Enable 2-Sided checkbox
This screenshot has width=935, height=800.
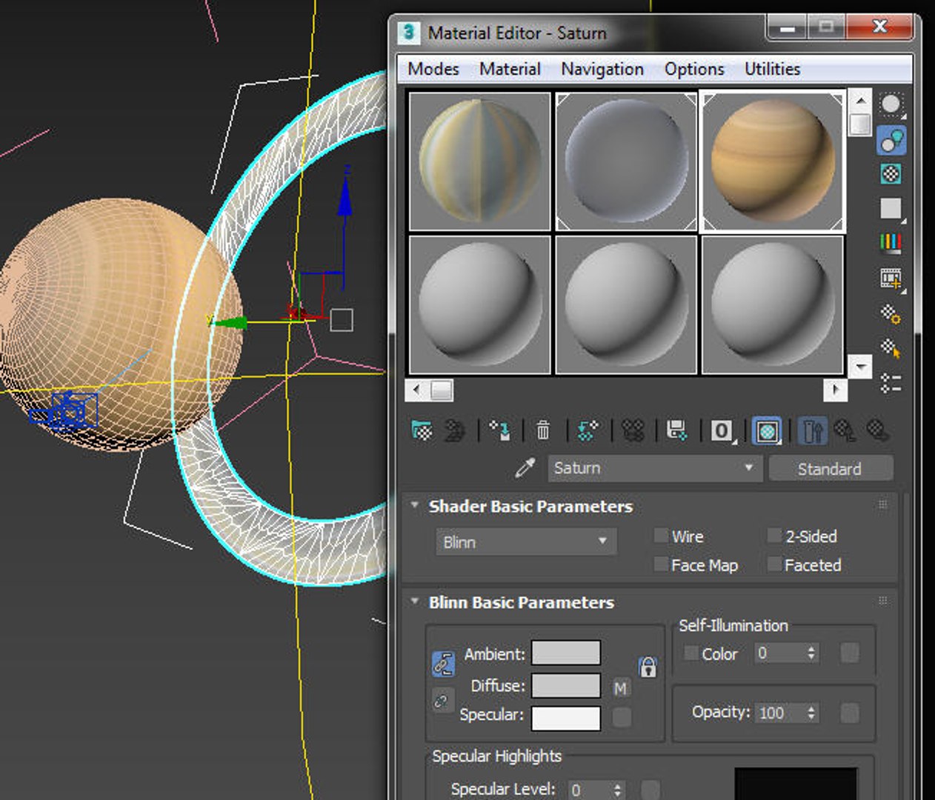pyautogui.click(x=774, y=536)
